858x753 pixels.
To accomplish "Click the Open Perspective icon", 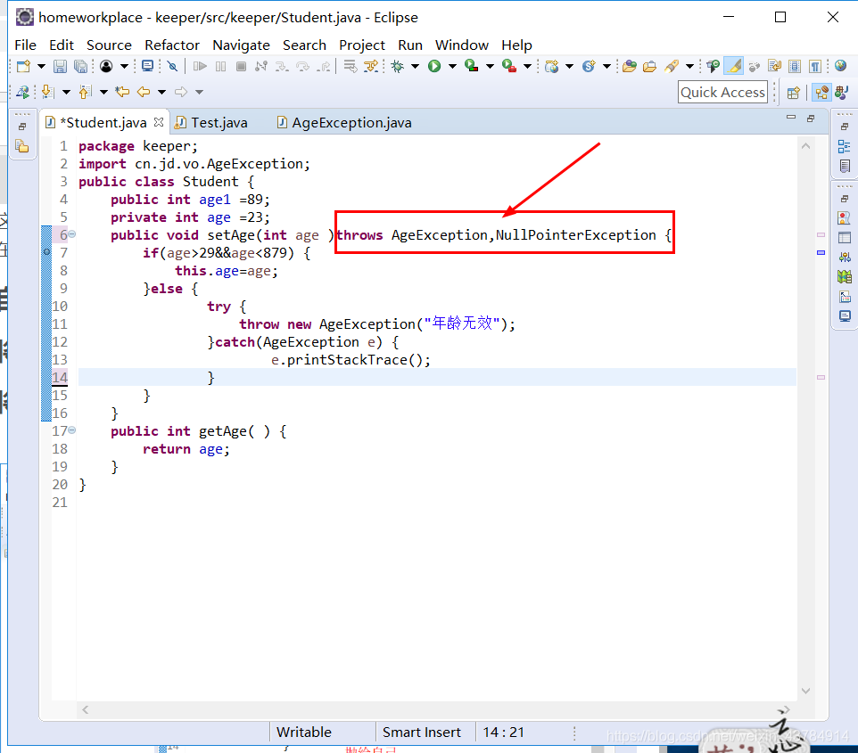I will [x=793, y=92].
